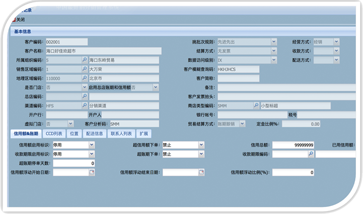Open calendar picker for 信用额浮动结束日期
The height and width of the screenshot is (214, 363).
(201, 172)
